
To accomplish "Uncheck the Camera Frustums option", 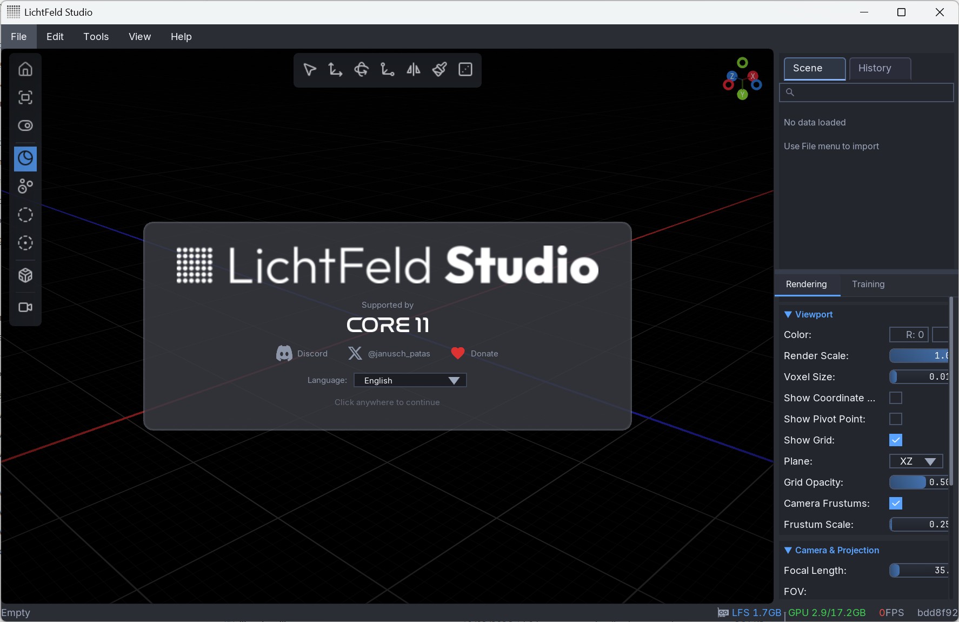I will pos(896,503).
